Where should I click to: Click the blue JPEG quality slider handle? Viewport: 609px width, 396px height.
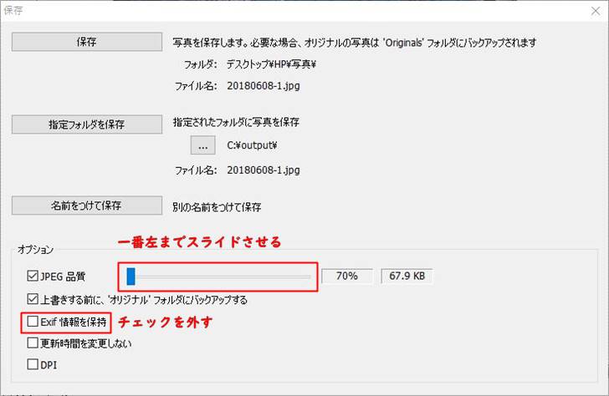130,276
